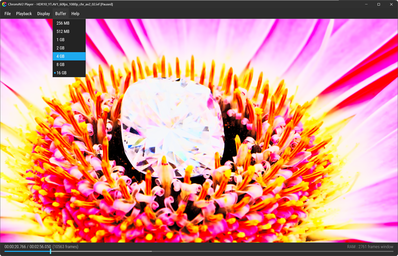
Task: Collapse the Buffer menu
Action: [61, 14]
